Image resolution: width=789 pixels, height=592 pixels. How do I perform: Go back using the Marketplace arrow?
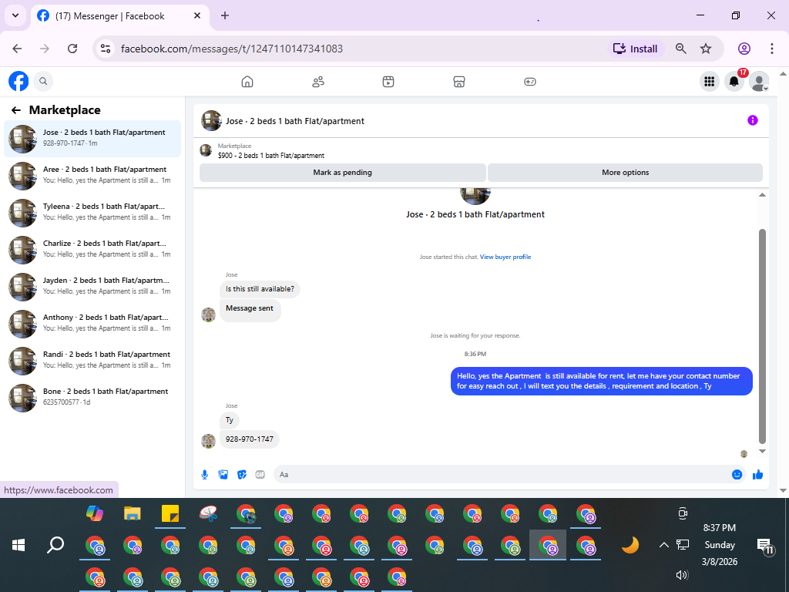[16, 109]
